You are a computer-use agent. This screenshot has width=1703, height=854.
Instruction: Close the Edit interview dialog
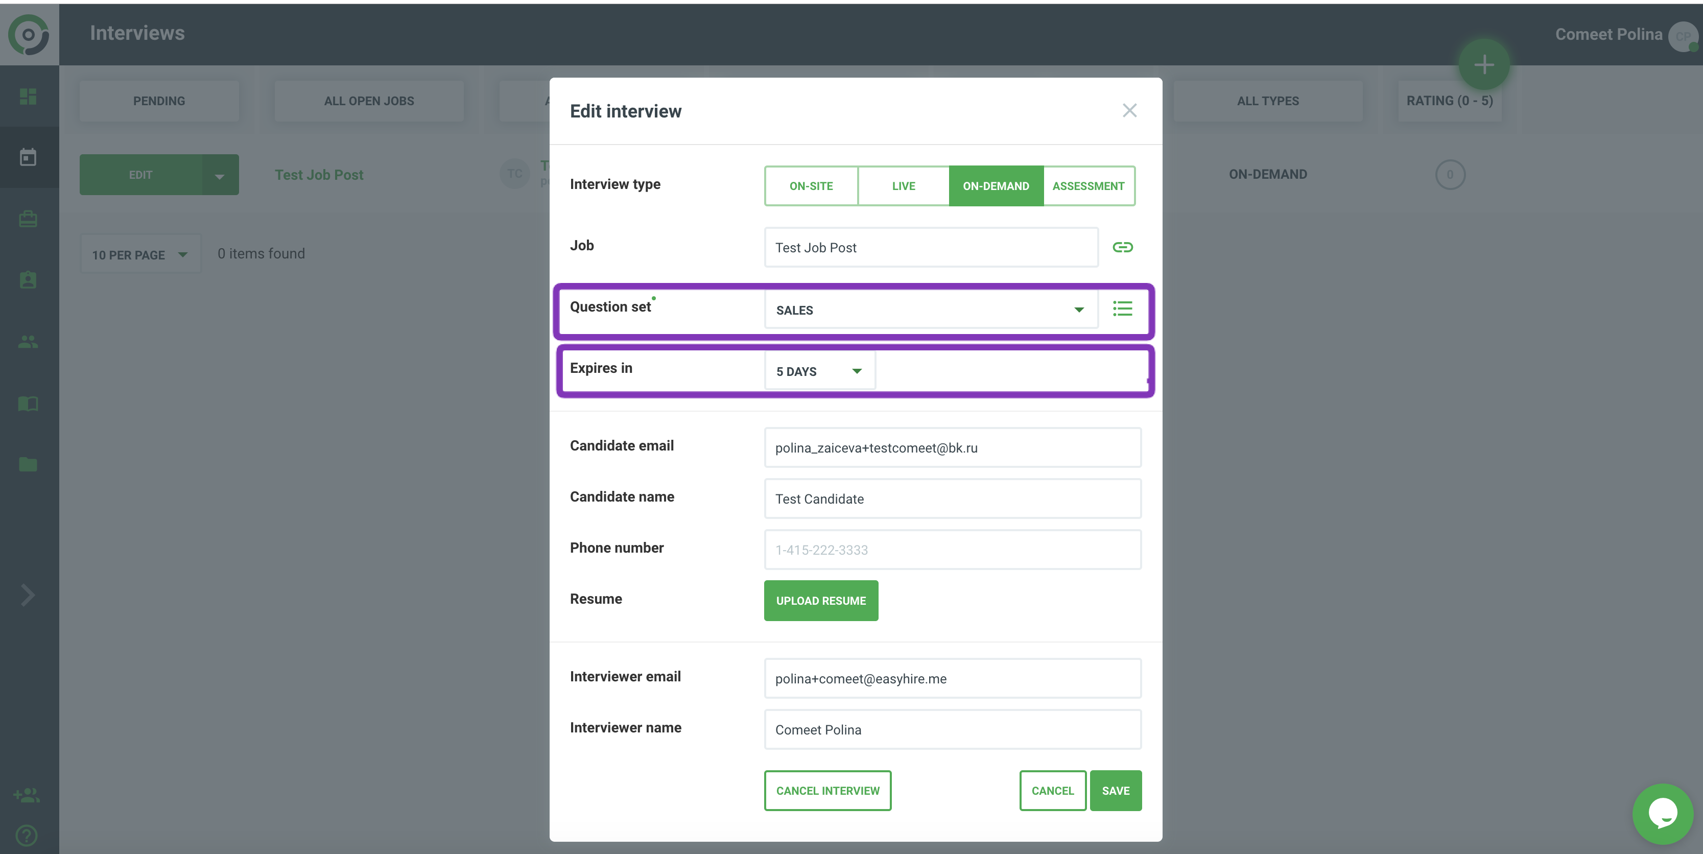(x=1129, y=110)
